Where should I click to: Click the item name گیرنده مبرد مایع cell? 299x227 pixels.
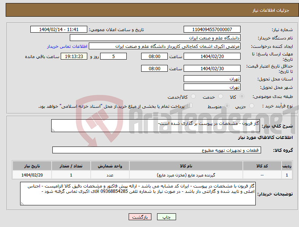[186, 175]
